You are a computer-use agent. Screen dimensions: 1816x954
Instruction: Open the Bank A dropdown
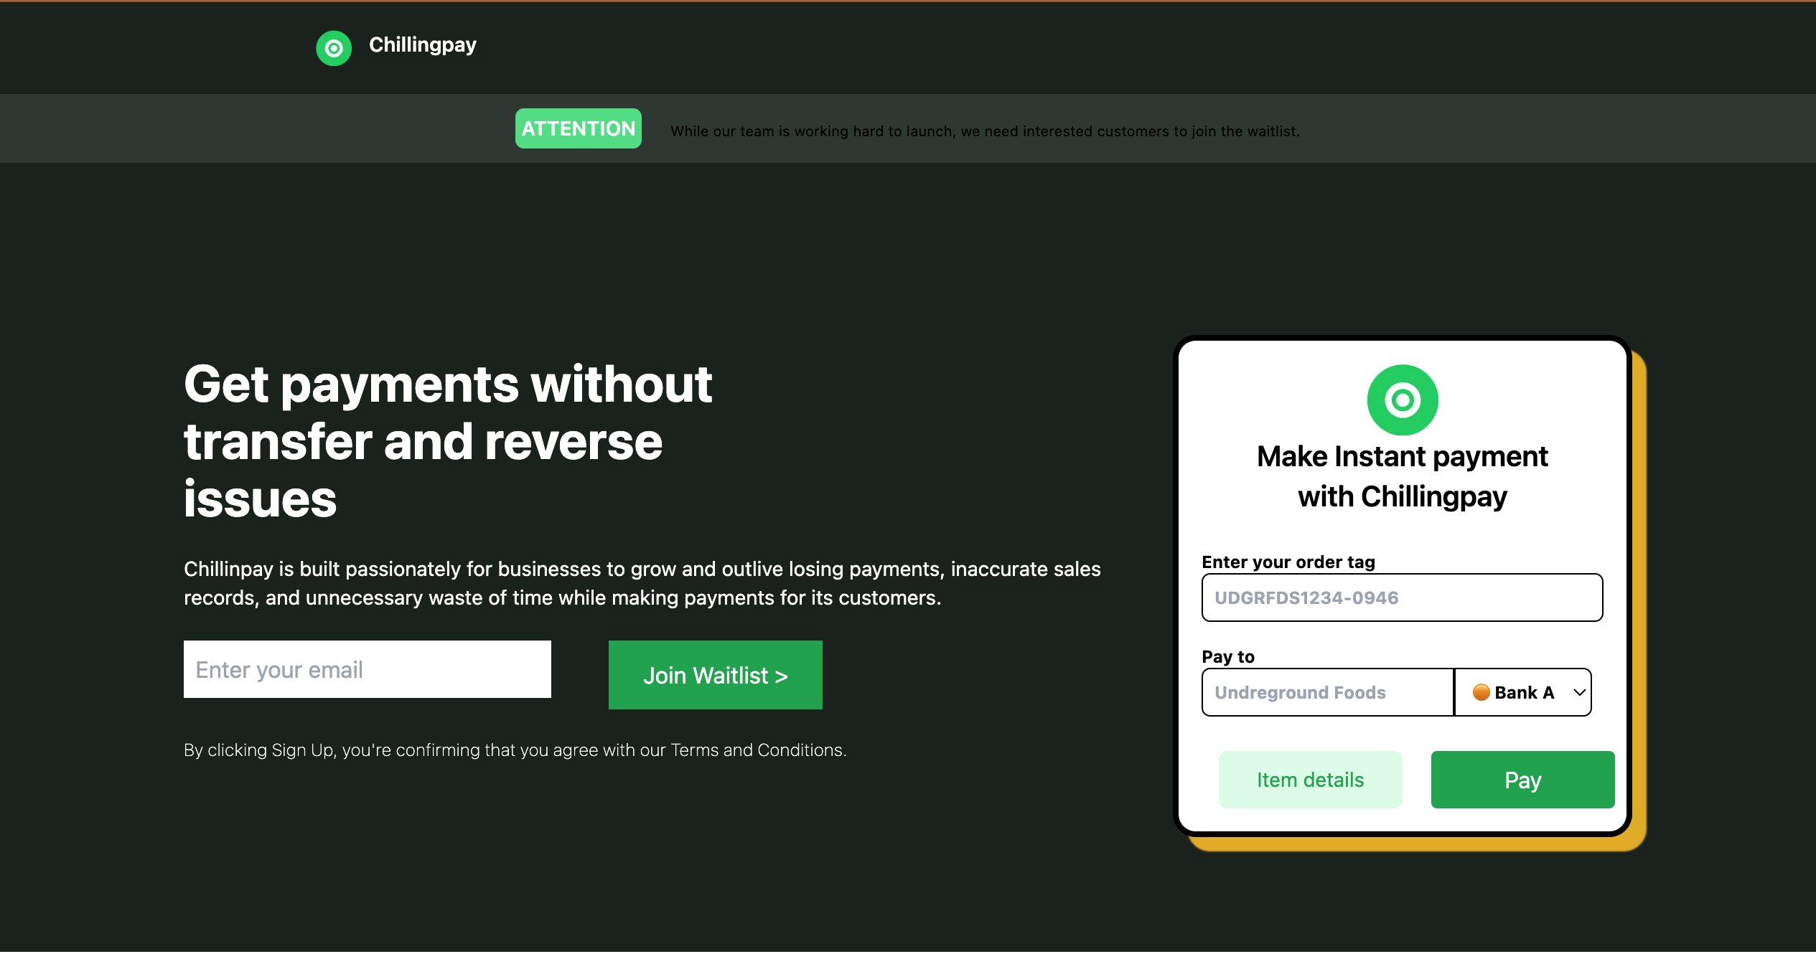click(1523, 692)
